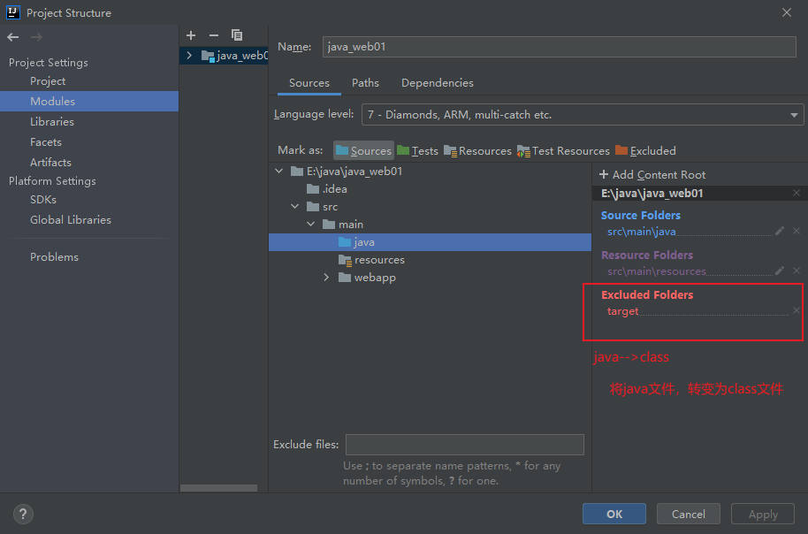Click the Cancel button
808x534 pixels.
pos(689,514)
